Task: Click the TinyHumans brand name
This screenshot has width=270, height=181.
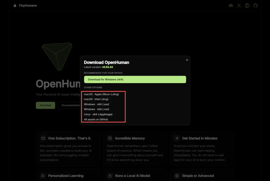Action: [x=28, y=5]
